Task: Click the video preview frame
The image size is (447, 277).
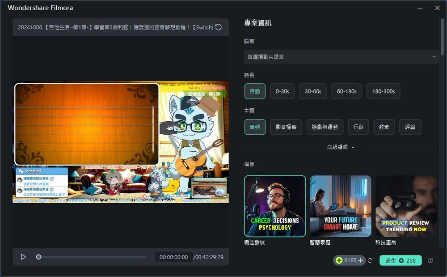Action: click(x=121, y=142)
